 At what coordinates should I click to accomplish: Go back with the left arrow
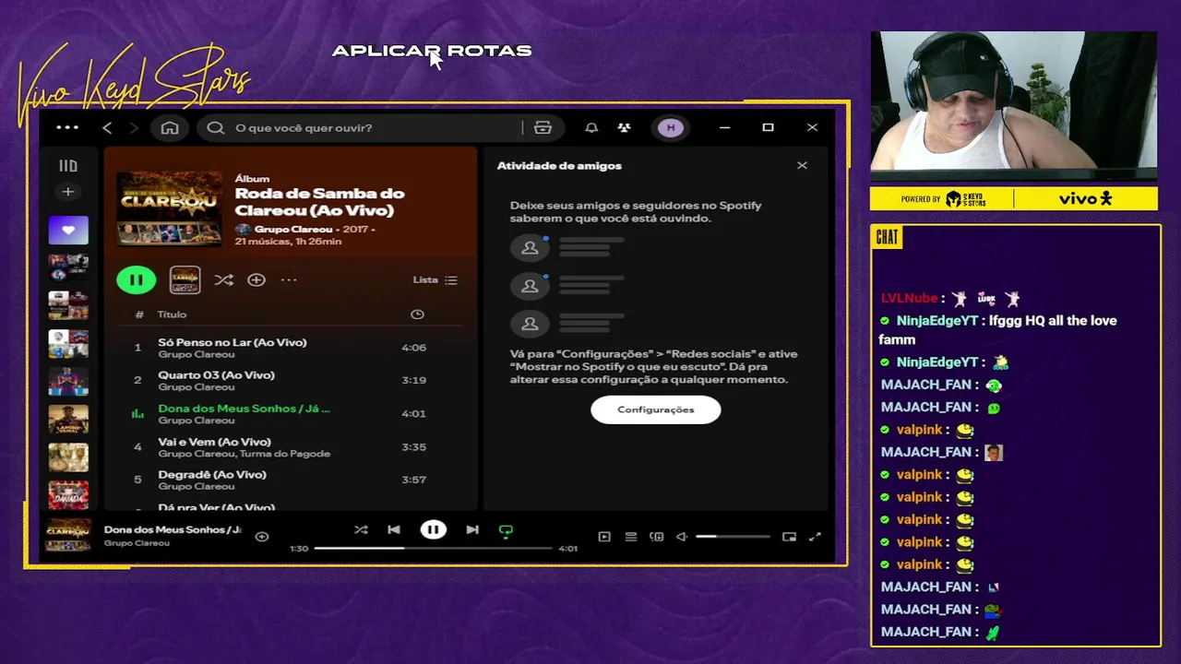click(107, 128)
